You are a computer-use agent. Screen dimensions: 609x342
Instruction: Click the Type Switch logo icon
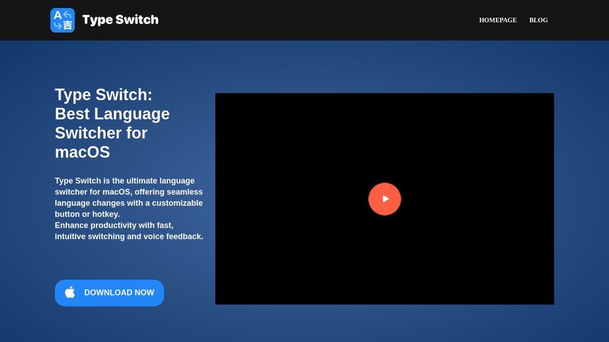62,20
